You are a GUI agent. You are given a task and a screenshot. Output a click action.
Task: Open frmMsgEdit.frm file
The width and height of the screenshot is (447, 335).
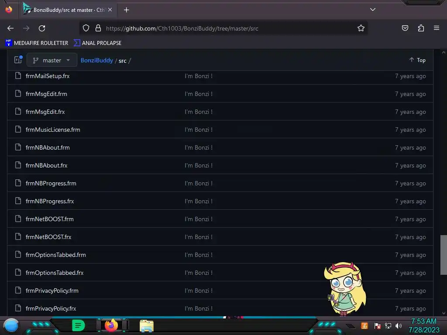pyautogui.click(x=46, y=94)
